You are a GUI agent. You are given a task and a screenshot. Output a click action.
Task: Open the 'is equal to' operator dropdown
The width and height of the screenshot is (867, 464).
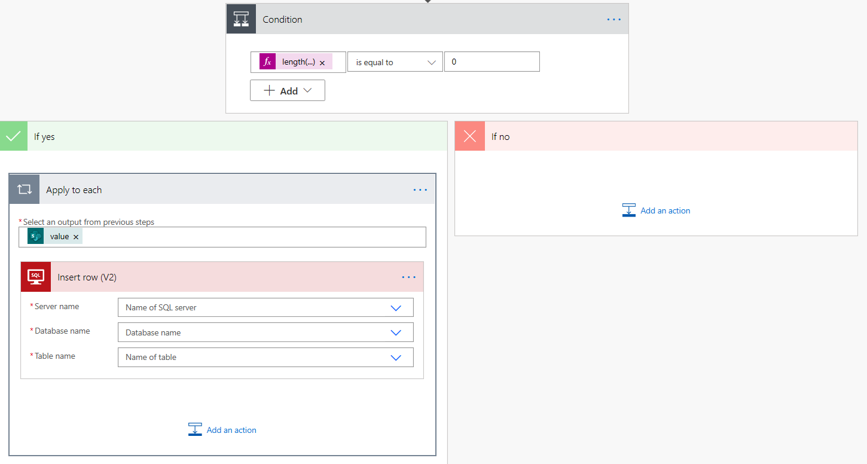[x=395, y=62]
